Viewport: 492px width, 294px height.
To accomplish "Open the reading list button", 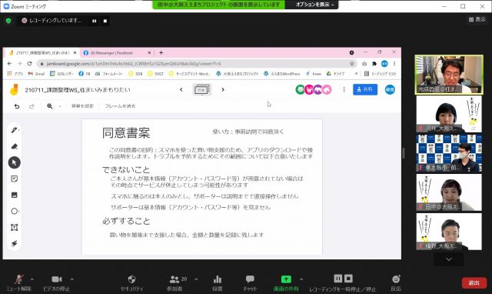I will pos(380,74).
